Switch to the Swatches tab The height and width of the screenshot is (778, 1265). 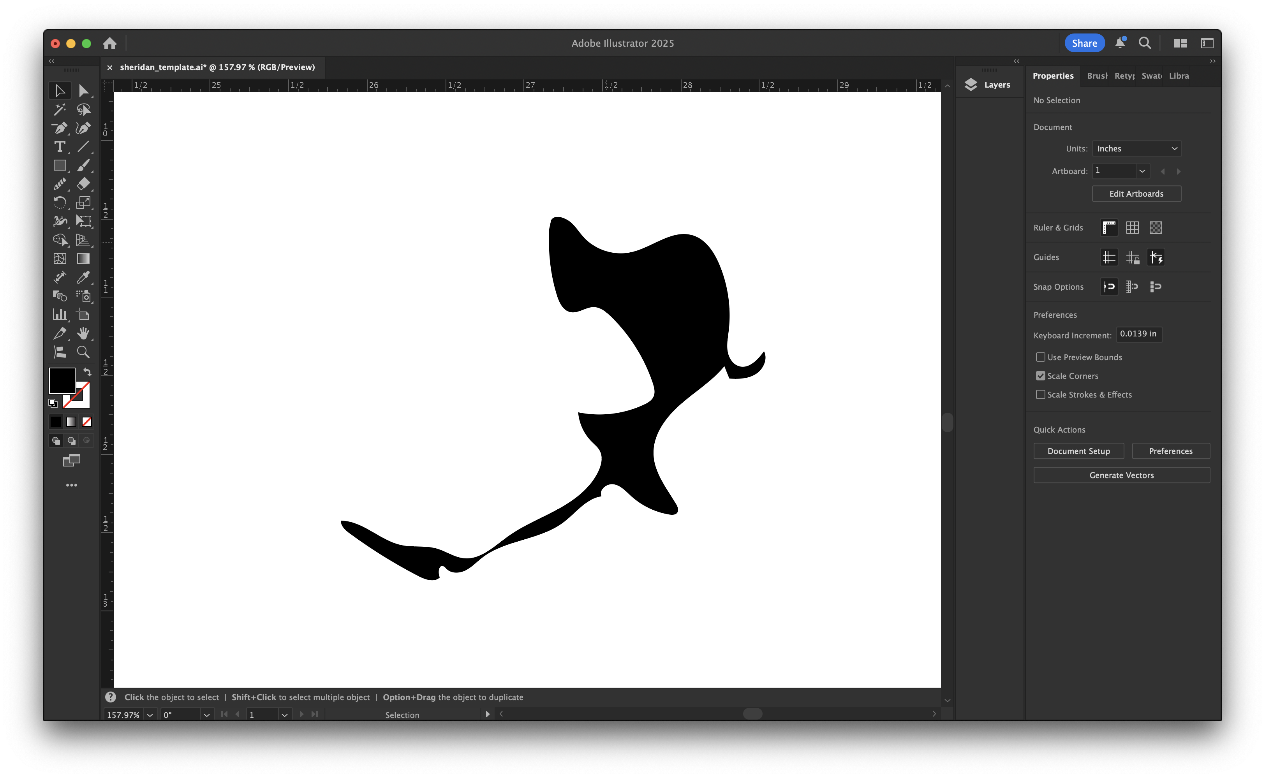(1151, 76)
